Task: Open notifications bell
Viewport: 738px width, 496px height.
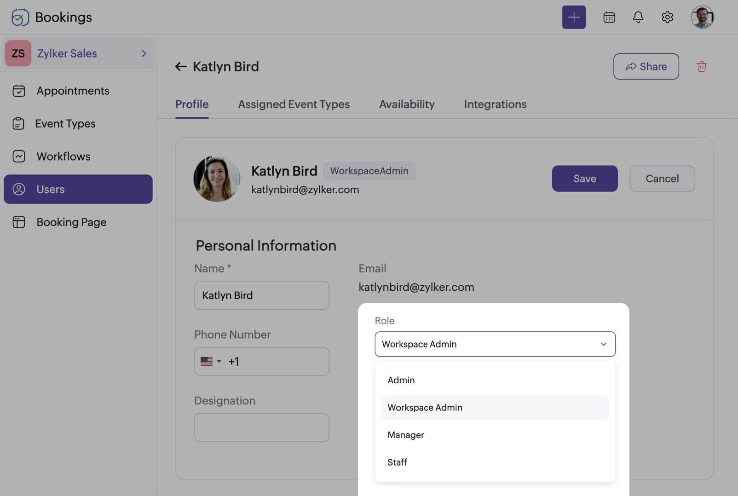Action: tap(638, 17)
